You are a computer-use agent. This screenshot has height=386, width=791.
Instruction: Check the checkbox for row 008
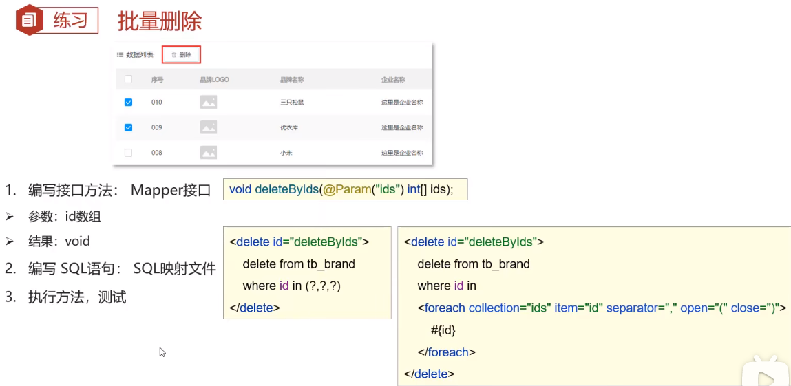(x=128, y=153)
